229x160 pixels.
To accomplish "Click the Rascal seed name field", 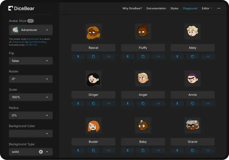I will 93,48.
